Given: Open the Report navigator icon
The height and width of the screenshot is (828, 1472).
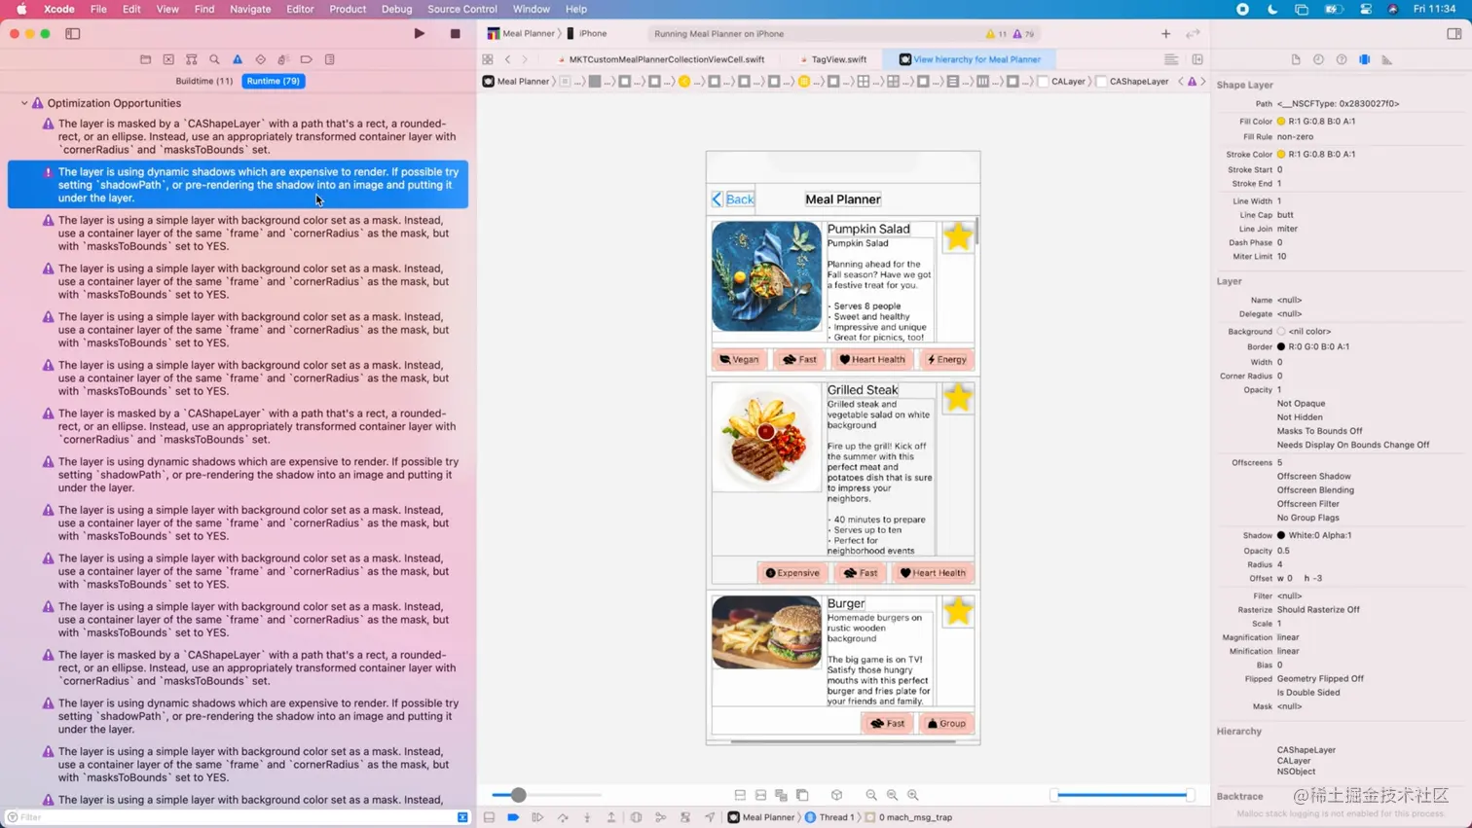Looking at the screenshot, I should [330, 59].
